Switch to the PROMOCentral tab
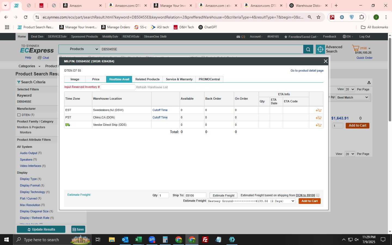Viewport: 392px width, 245px height. 209,79
